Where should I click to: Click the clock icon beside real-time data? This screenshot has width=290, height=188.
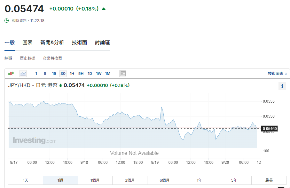point(7,21)
